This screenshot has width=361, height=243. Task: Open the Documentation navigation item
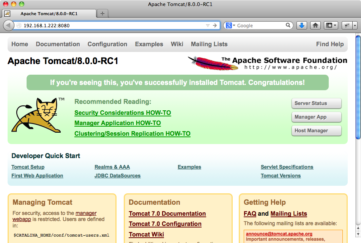58,44
